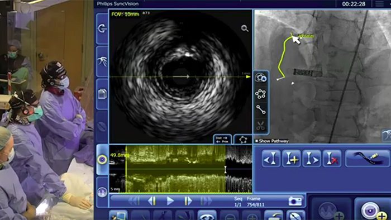The width and height of the screenshot is (391, 220).
Task: Click the monitor icon in bottom toolbar
Action: pos(118,216)
